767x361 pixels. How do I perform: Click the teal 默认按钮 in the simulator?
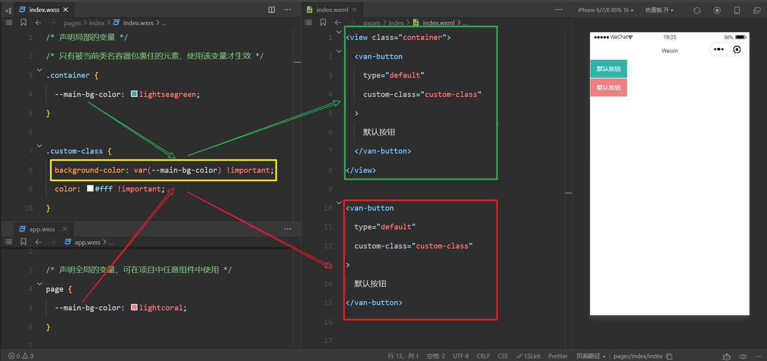[608, 69]
